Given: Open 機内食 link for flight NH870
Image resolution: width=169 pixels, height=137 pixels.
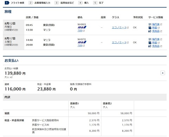Looking at the screenshot, I should click(156, 39).
